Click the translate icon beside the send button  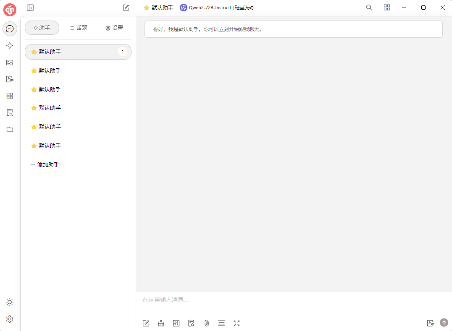click(x=430, y=323)
